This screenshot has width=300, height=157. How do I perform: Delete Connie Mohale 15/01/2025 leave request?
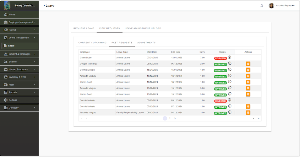click(248, 70)
